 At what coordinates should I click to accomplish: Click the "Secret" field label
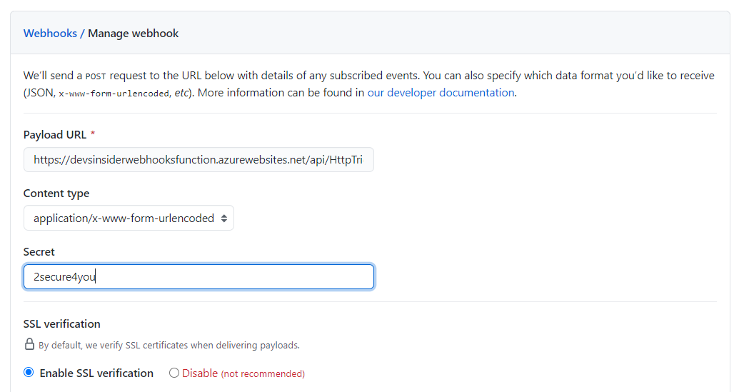(39, 252)
